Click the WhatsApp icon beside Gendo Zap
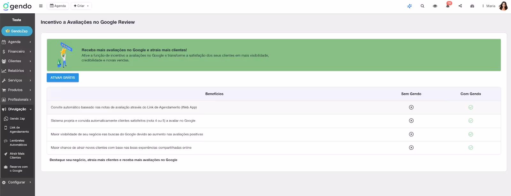The height and width of the screenshot is (196, 511). (x=6, y=119)
